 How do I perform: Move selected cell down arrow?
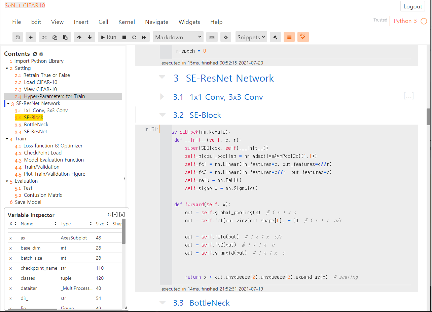[x=89, y=37]
